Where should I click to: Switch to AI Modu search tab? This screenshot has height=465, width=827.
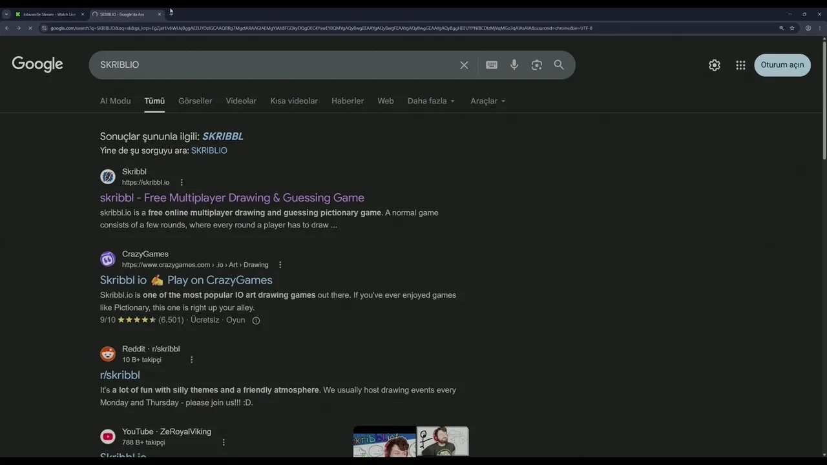coord(115,101)
